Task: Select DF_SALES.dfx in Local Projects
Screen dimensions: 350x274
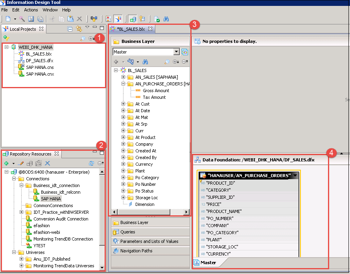Action: (39, 61)
